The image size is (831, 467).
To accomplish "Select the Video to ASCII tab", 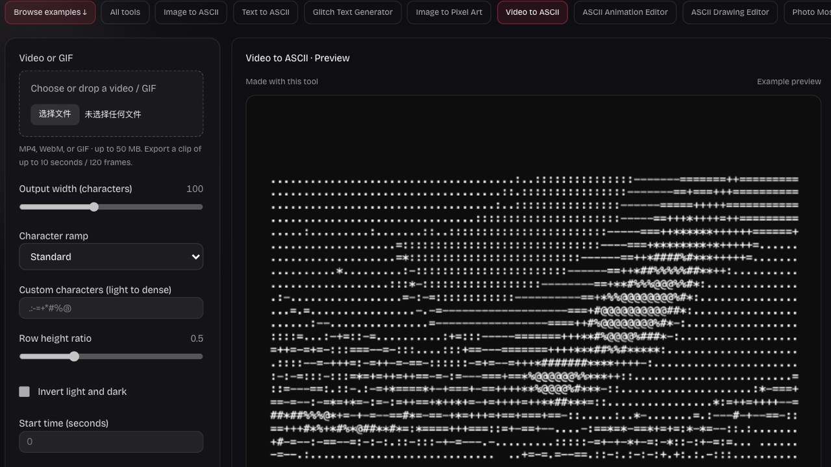I will (x=532, y=12).
